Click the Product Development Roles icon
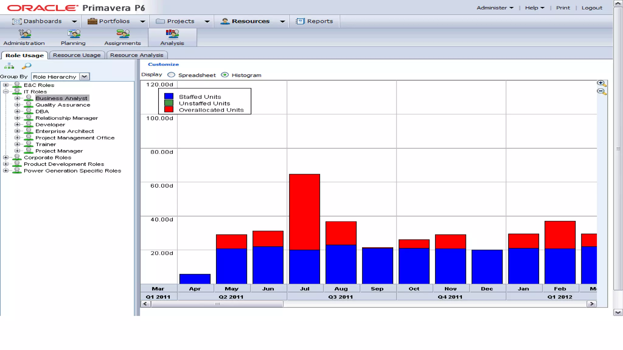Viewport: 623px width, 350px height. (x=17, y=164)
